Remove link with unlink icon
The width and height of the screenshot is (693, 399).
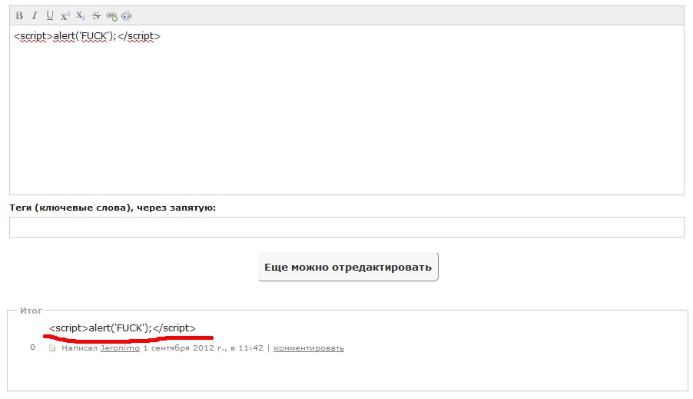click(127, 16)
